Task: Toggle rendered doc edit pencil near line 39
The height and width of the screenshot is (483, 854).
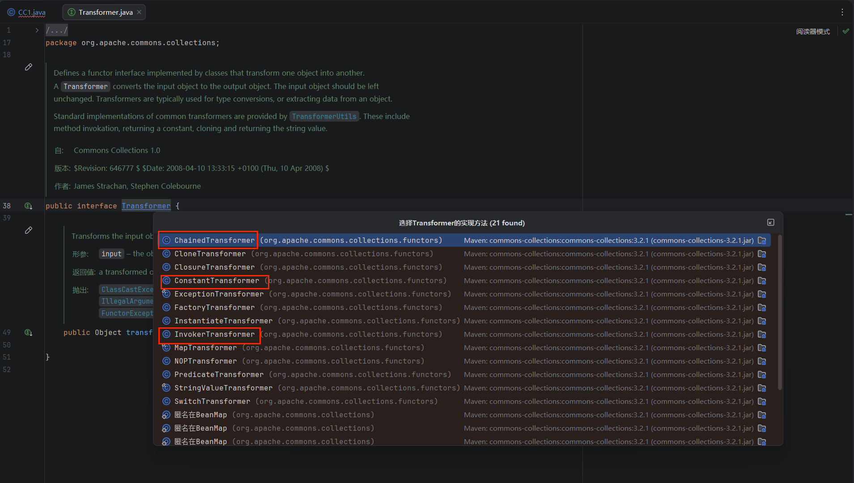Action: click(29, 230)
